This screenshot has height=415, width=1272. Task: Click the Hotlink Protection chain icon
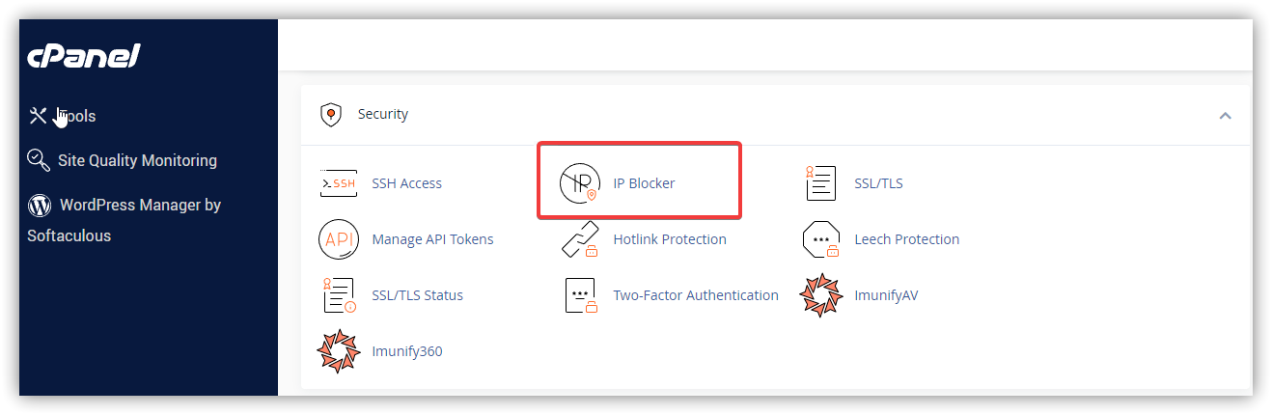[x=579, y=239]
